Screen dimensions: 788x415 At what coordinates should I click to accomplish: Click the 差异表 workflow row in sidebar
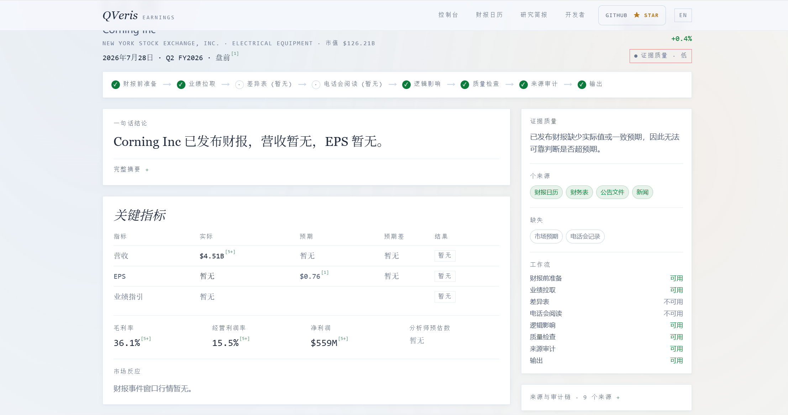click(606, 302)
